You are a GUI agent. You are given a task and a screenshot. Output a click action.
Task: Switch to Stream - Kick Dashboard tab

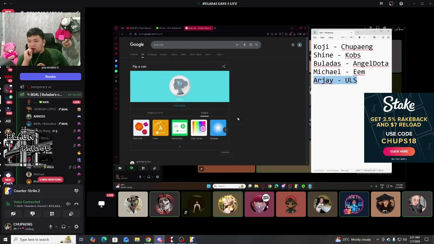169,28
